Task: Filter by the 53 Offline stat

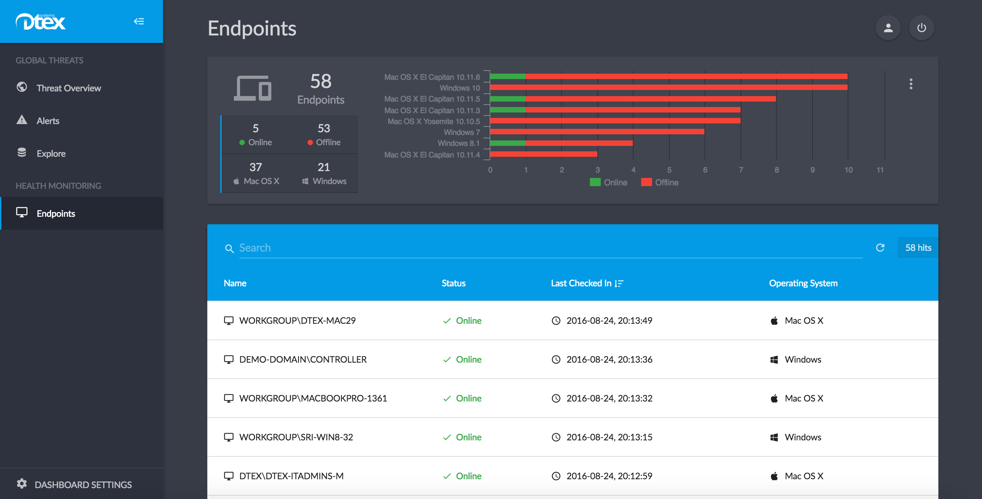Action: [x=324, y=135]
